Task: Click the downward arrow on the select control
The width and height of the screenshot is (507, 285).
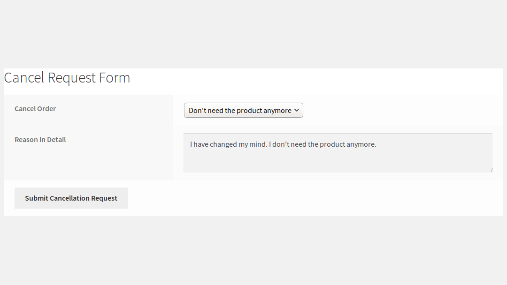Action: coord(297,110)
